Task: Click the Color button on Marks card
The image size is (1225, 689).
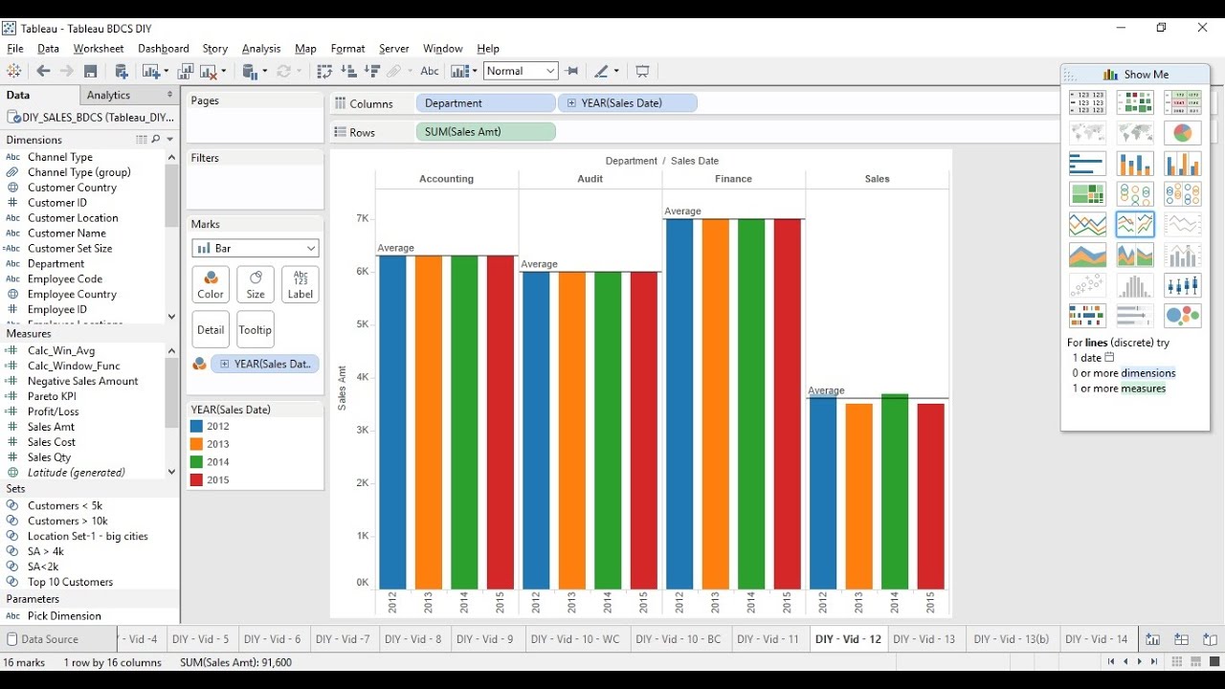Action: pos(211,285)
